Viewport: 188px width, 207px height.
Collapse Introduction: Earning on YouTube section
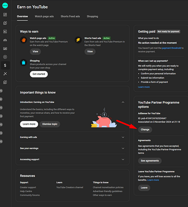(123, 102)
